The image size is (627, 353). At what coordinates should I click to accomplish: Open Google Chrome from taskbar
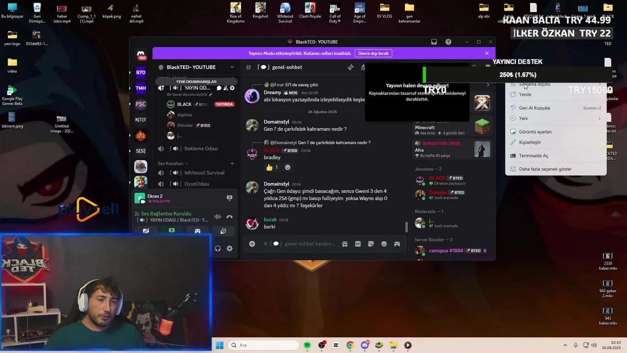(350, 345)
